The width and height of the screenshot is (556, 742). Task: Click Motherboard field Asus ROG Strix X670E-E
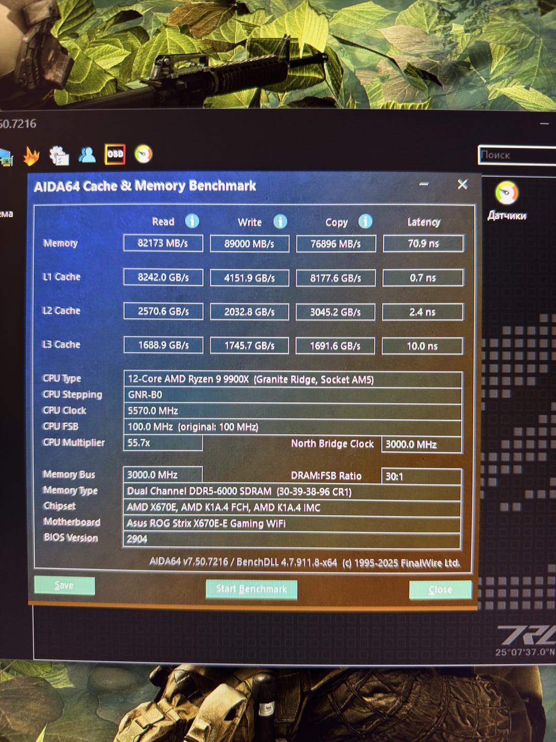pos(291,524)
